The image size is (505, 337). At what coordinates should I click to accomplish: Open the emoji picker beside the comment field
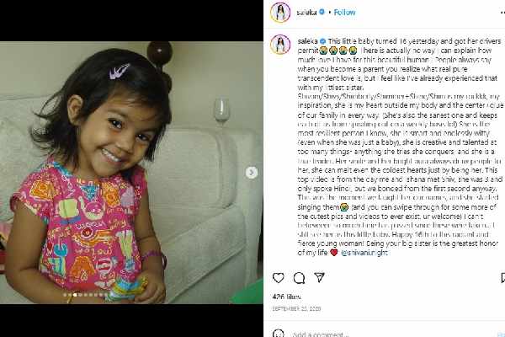click(279, 334)
